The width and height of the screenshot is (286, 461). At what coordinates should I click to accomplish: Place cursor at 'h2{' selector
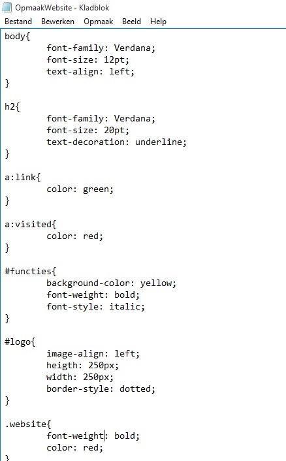(x=12, y=106)
